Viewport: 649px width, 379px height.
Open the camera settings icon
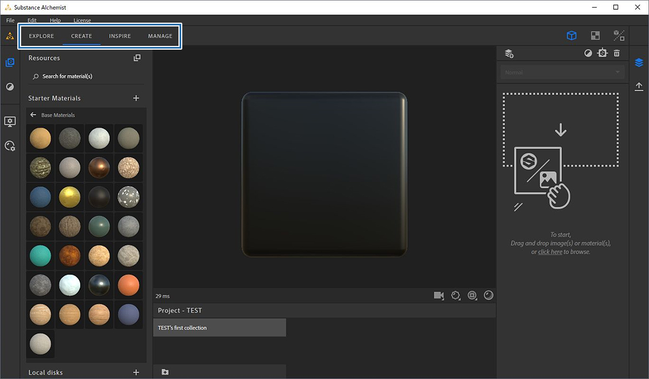[x=439, y=295]
